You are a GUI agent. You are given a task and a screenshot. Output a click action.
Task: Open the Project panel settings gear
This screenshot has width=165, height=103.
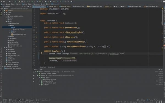tap(28, 7)
